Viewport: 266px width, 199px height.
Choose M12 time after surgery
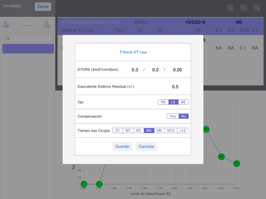tap(171, 130)
